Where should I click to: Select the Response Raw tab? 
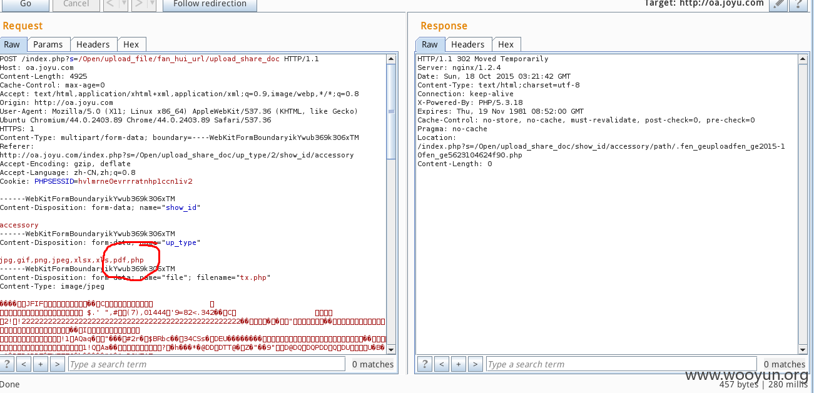click(430, 44)
